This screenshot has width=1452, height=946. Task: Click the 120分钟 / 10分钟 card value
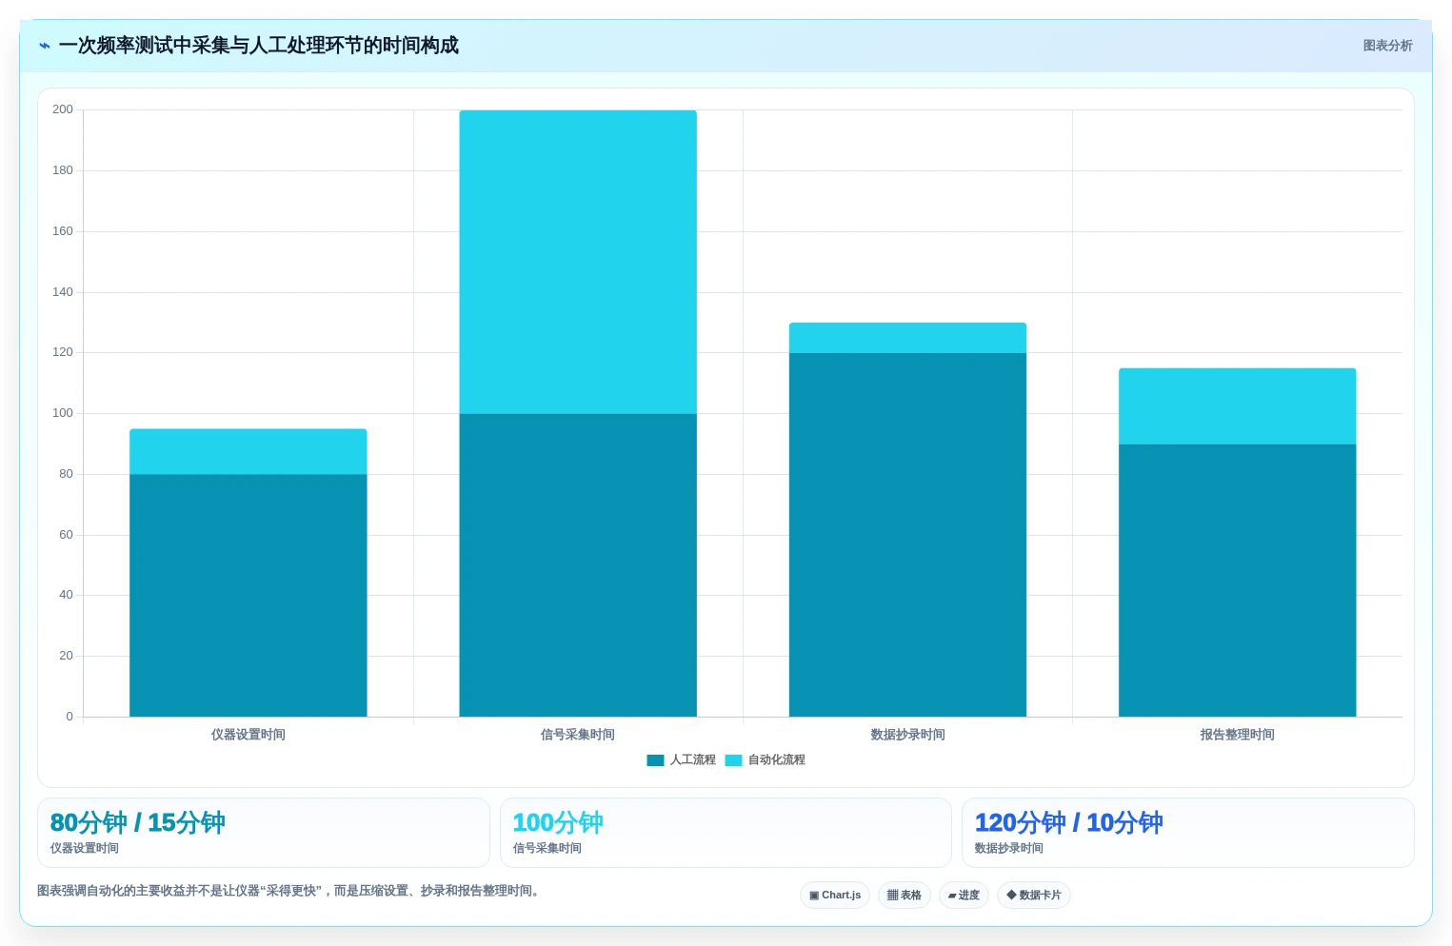[x=1068, y=823]
